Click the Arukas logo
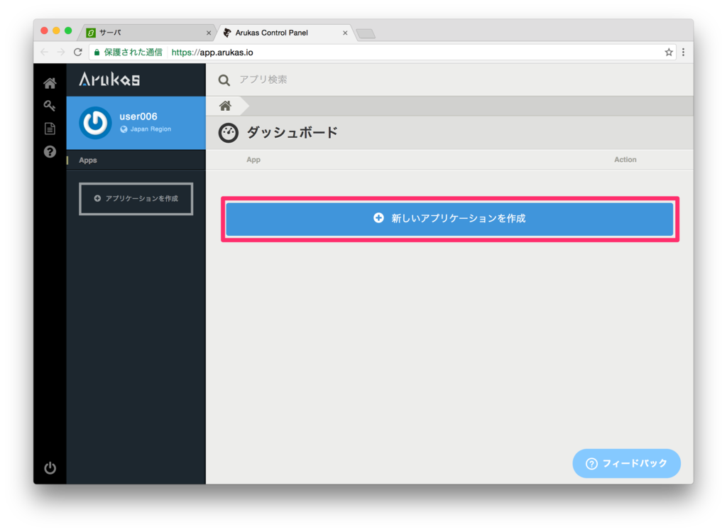727x532 pixels. tap(109, 80)
